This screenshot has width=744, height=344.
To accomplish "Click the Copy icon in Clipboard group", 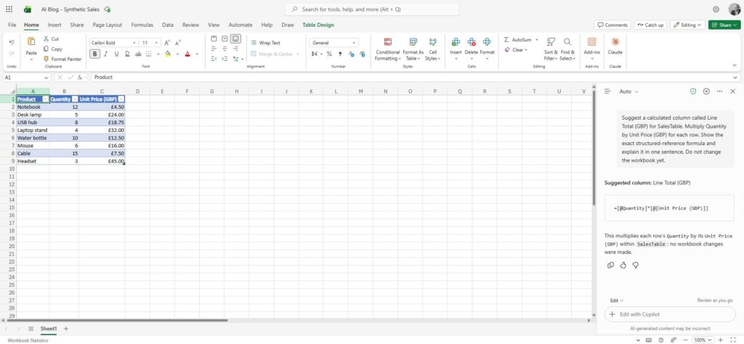I will tap(46, 49).
